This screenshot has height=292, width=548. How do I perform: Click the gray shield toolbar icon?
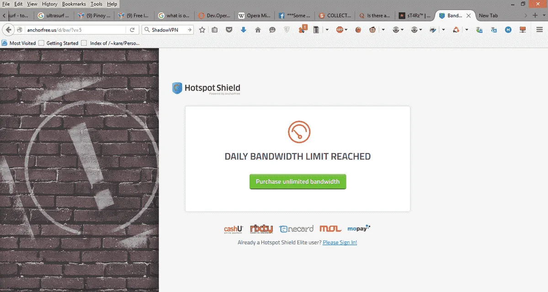coord(287,30)
